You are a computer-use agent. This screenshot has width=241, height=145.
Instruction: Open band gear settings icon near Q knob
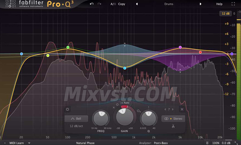(138, 111)
